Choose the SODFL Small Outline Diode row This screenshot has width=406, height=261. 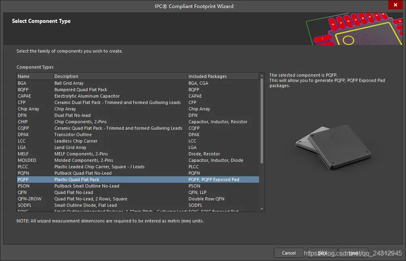138,205
